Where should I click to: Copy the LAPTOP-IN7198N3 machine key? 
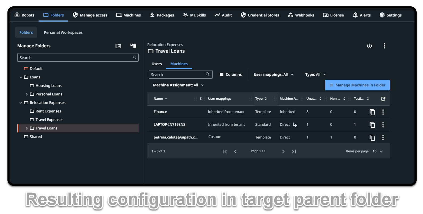[x=372, y=125]
